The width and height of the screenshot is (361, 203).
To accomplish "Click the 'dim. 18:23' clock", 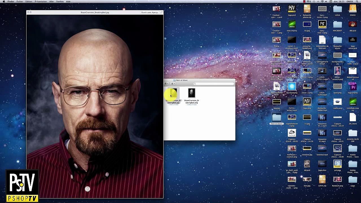I will click(340, 1).
